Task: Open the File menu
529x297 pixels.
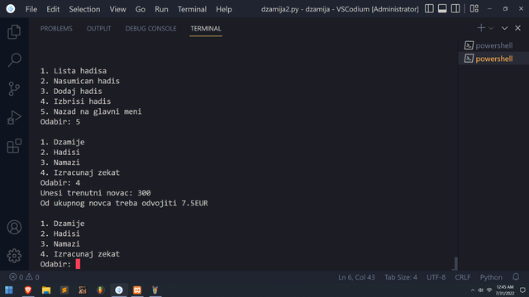Action: [31, 9]
